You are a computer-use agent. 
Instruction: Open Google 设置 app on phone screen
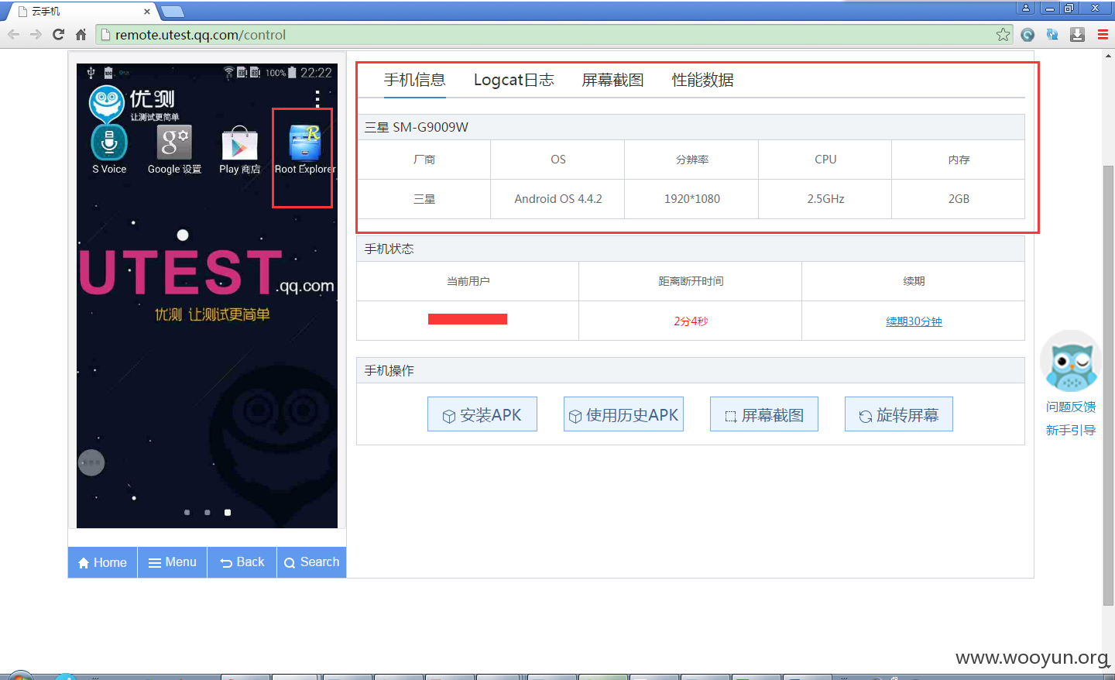pos(174,143)
